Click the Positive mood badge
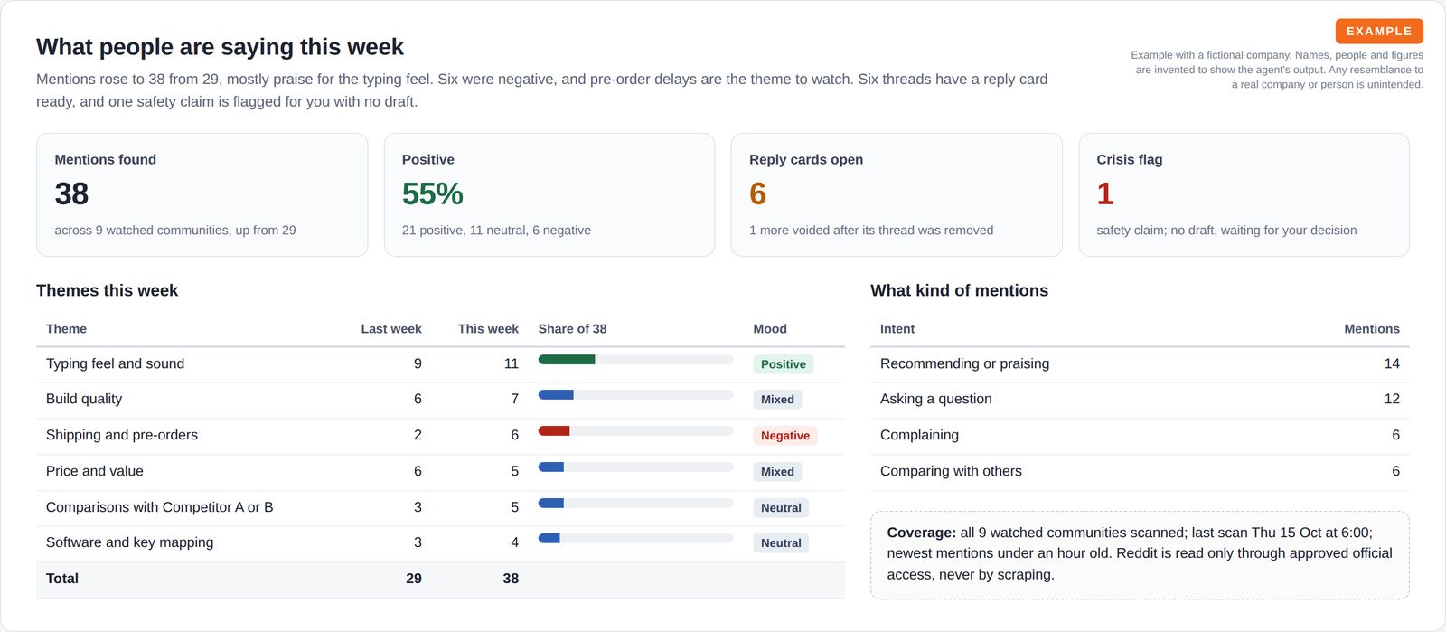Viewport: 1446px width, 632px height. [x=784, y=364]
